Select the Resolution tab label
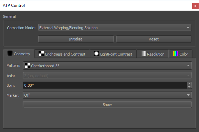 (156, 54)
